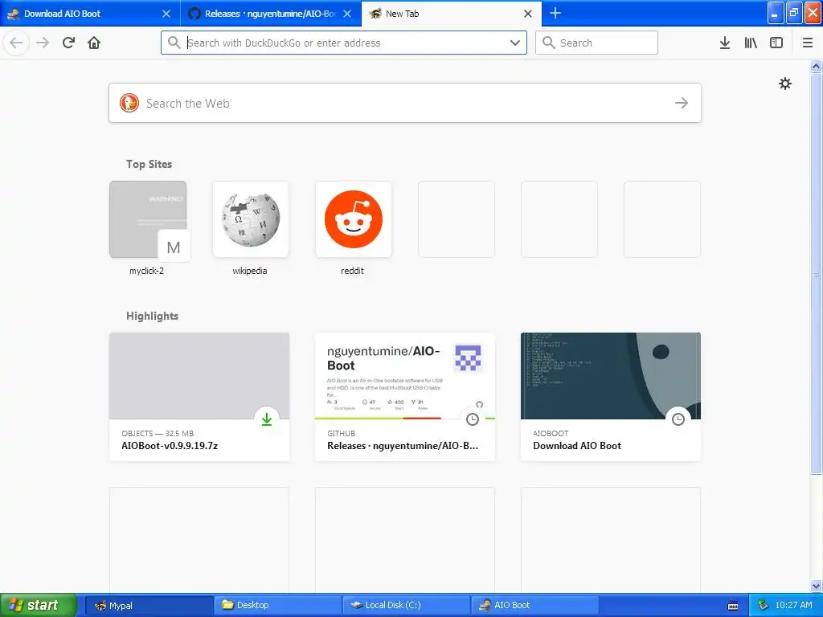Click magnifier icon in toolbar Search box
Screen dimensions: 823x617
coord(548,43)
